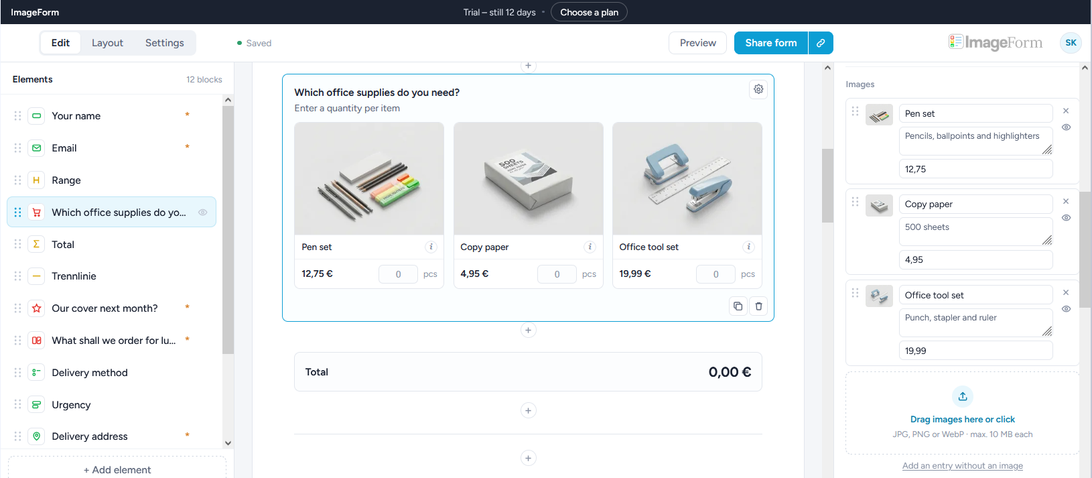Grab drag handle of Copy paper image entry
This screenshot has height=478, width=1092.
(855, 202)
